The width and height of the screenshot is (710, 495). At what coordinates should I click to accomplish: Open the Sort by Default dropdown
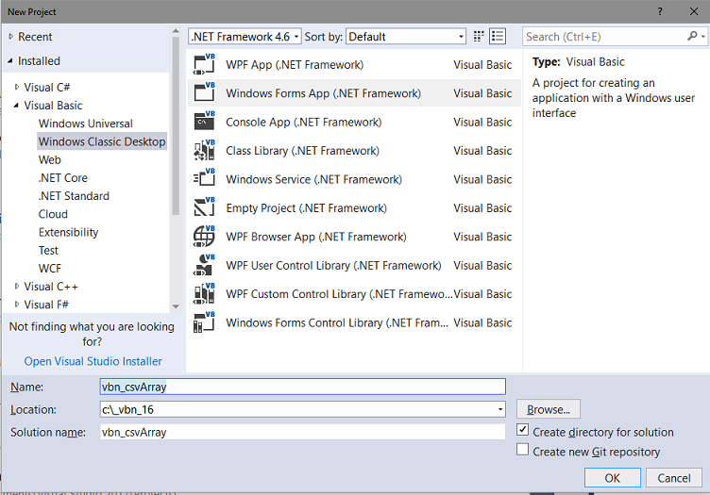pyautogui.click(x=406, y=37)
